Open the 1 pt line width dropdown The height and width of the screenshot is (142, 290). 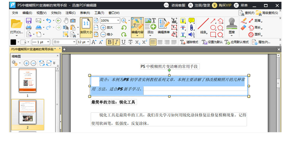[x=48, y=42]
